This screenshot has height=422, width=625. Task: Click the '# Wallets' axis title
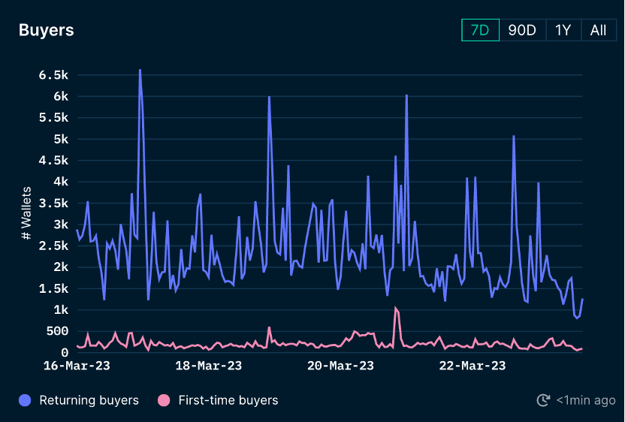(26, 214)
